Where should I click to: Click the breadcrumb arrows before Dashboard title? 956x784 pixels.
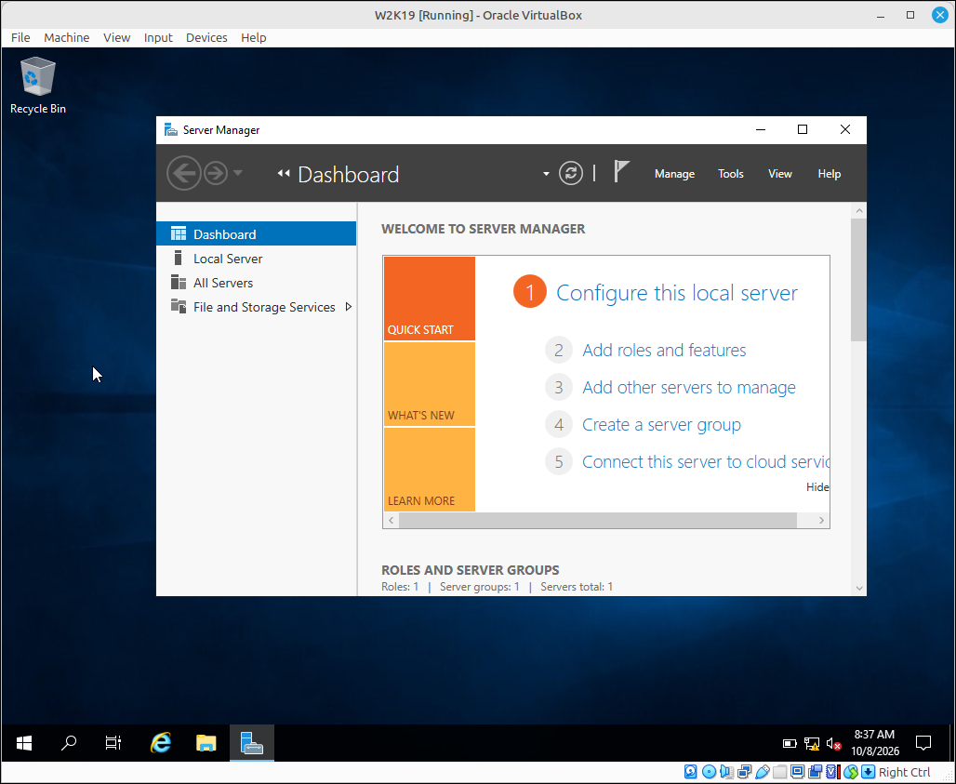tap(284, 174)
